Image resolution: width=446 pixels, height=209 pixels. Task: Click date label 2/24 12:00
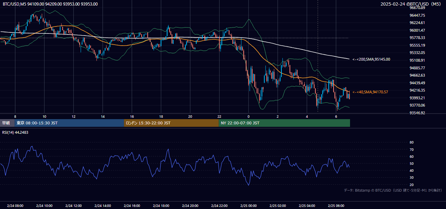pyautogui.click(x=74, y=206)
